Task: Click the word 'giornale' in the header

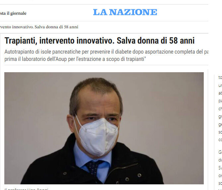Action: tap(18, 13)
